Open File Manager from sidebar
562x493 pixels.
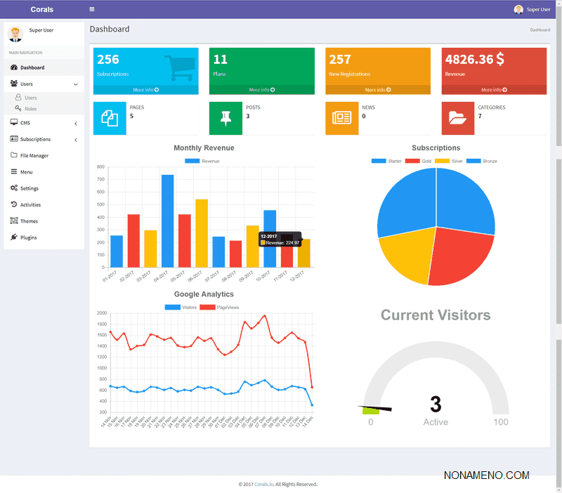tap(34, 156)
